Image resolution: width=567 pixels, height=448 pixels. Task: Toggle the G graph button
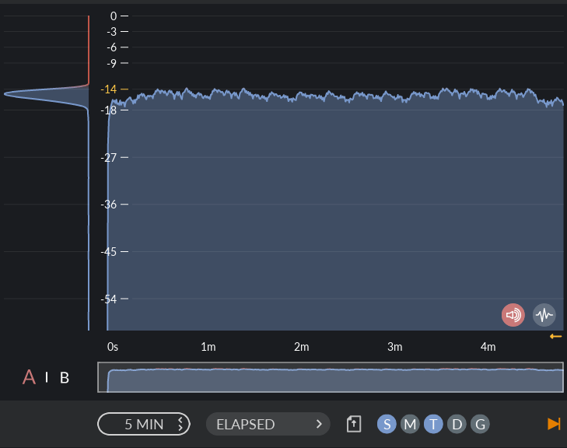tap(480, 424)
